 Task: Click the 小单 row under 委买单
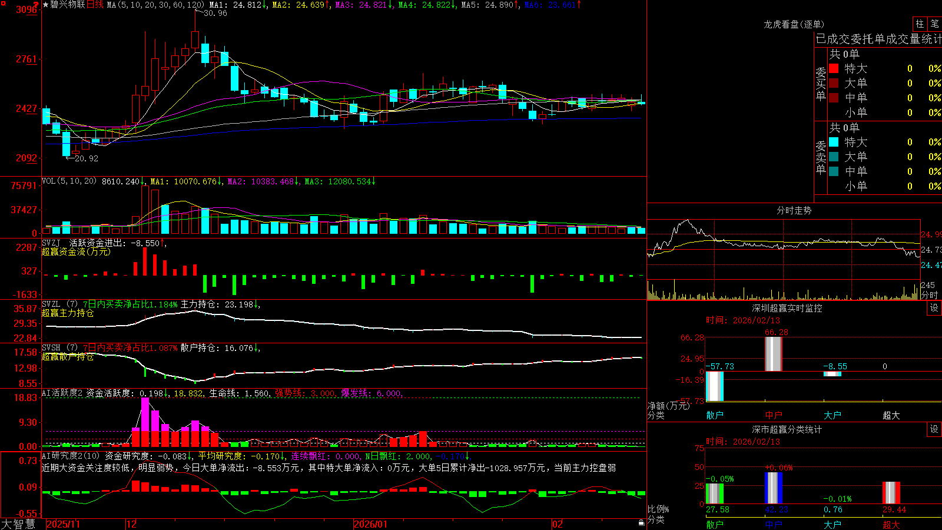885,112
